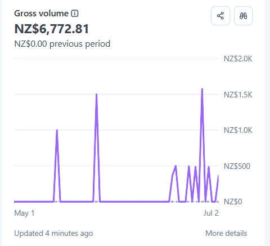Click the NZ$6,772.81 total amount
This screenshot has height=246, width=270.
pos(52,29)
